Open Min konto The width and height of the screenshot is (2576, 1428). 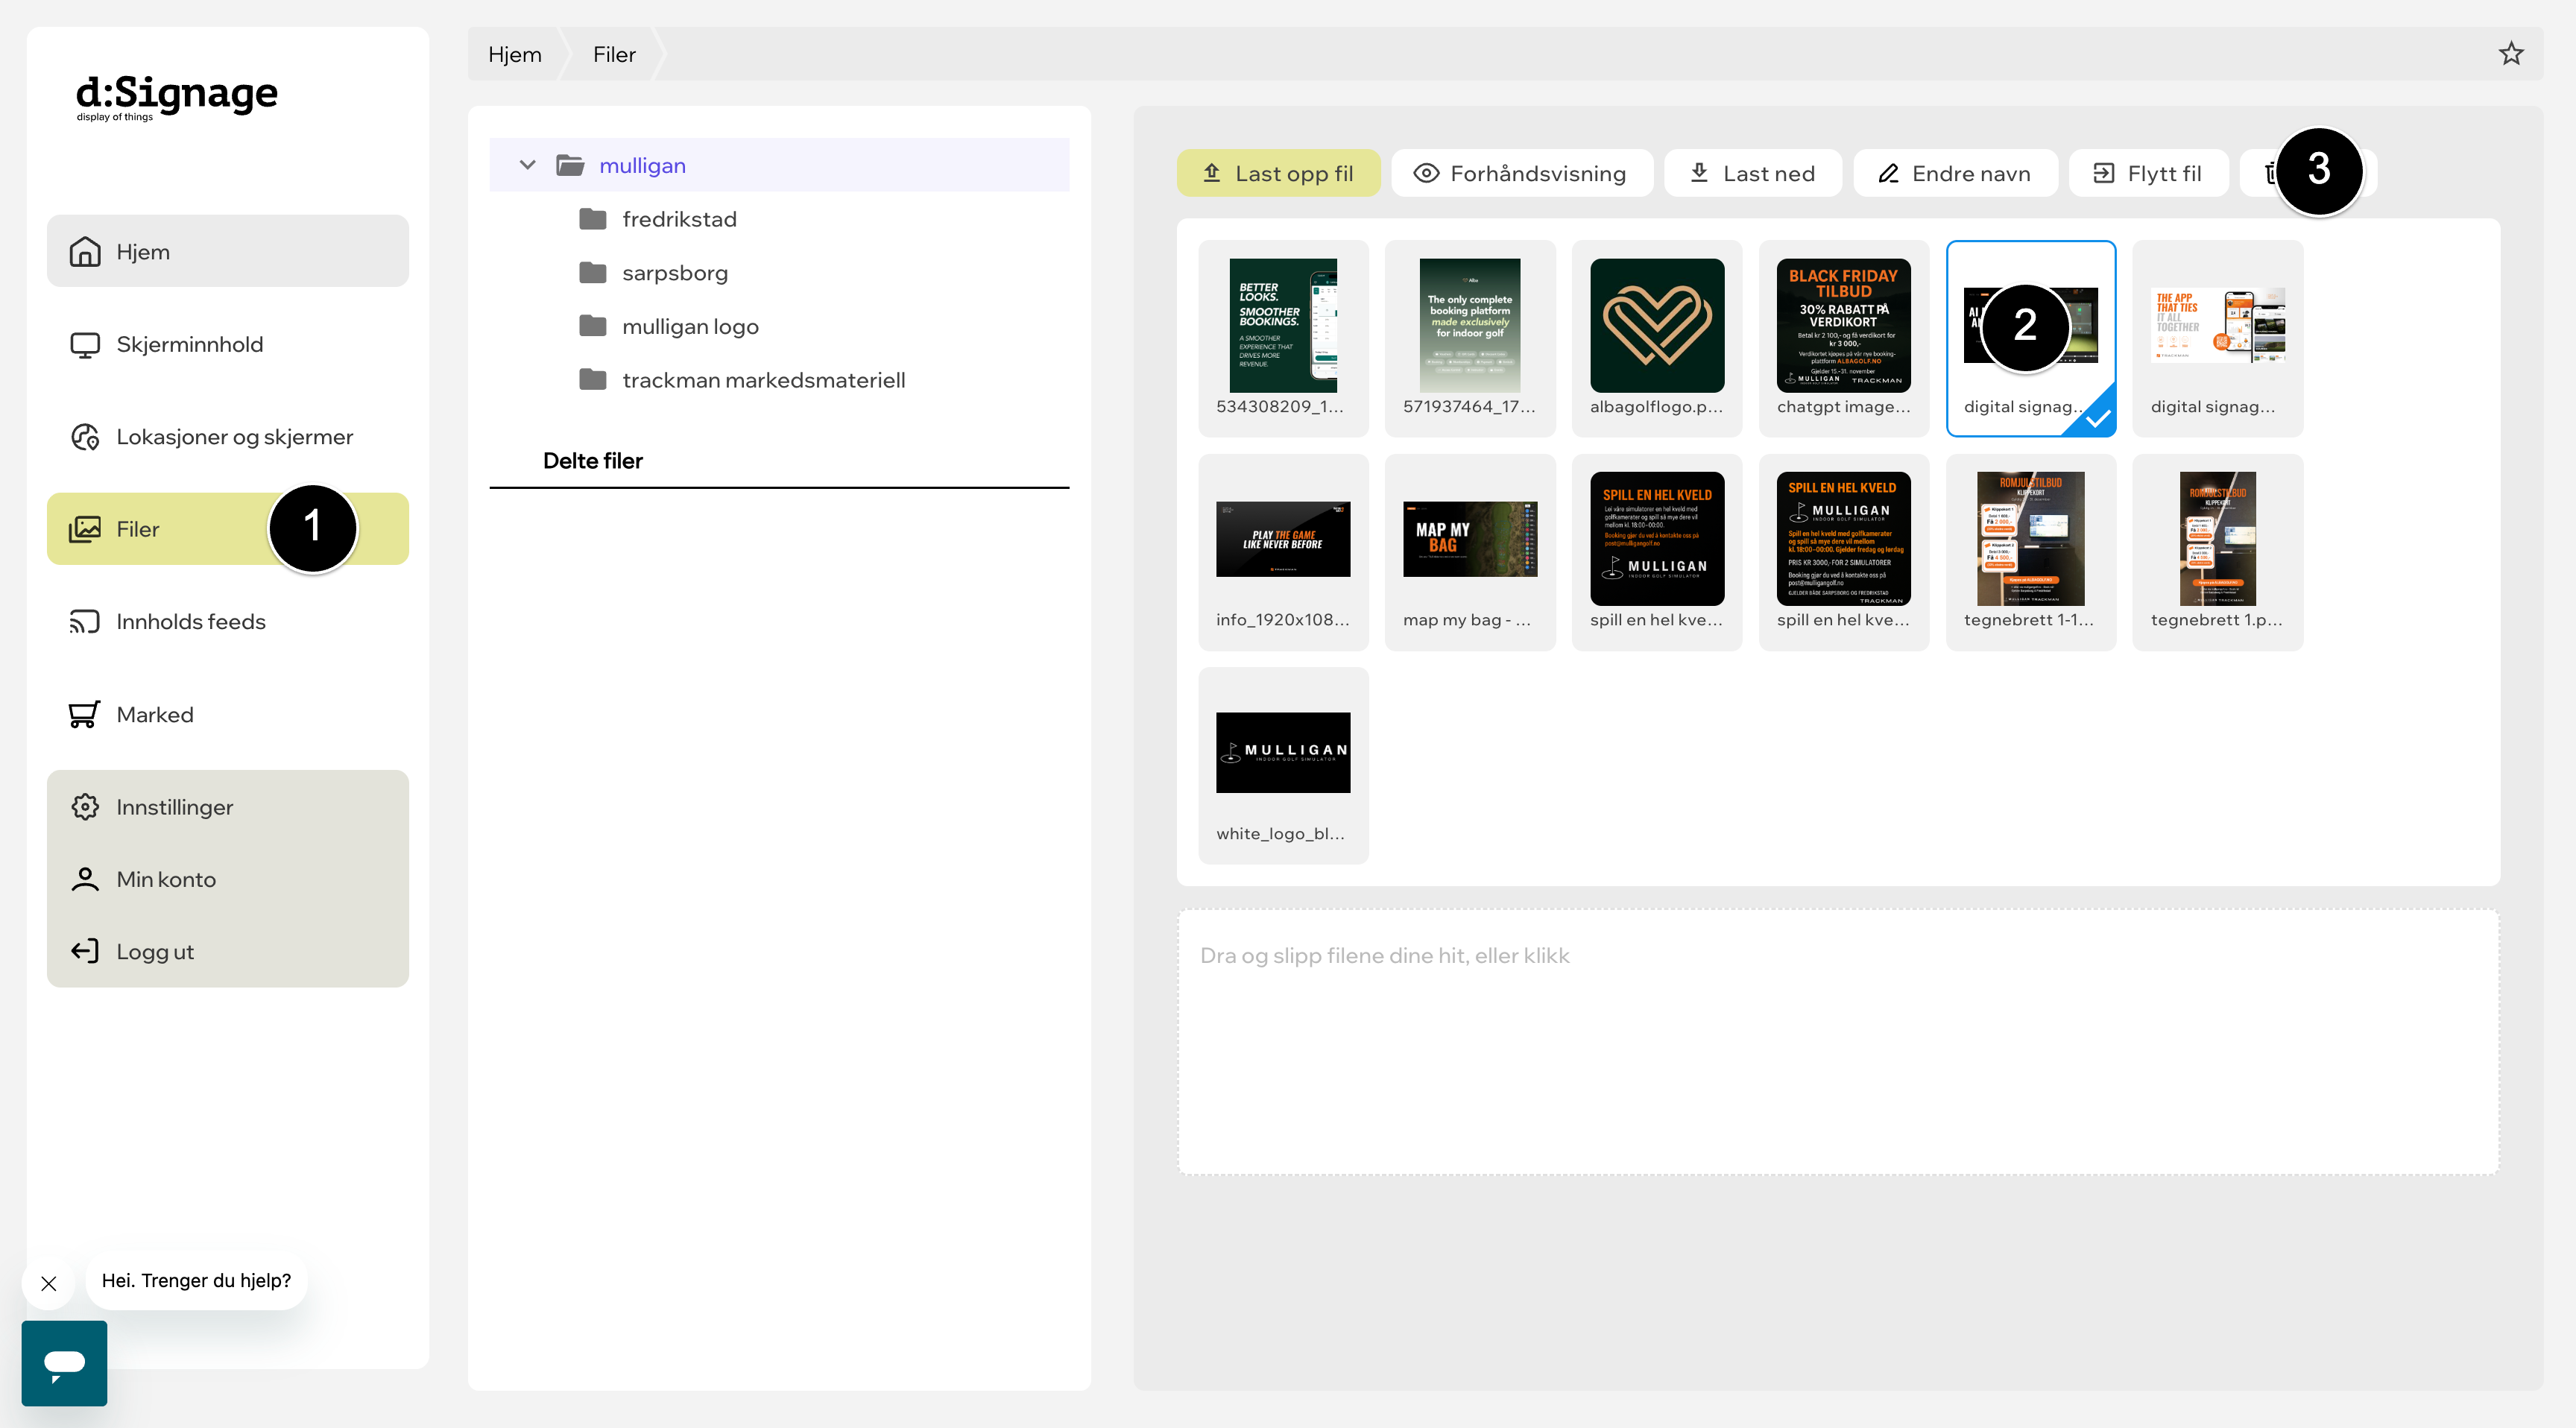click(227, 879)
